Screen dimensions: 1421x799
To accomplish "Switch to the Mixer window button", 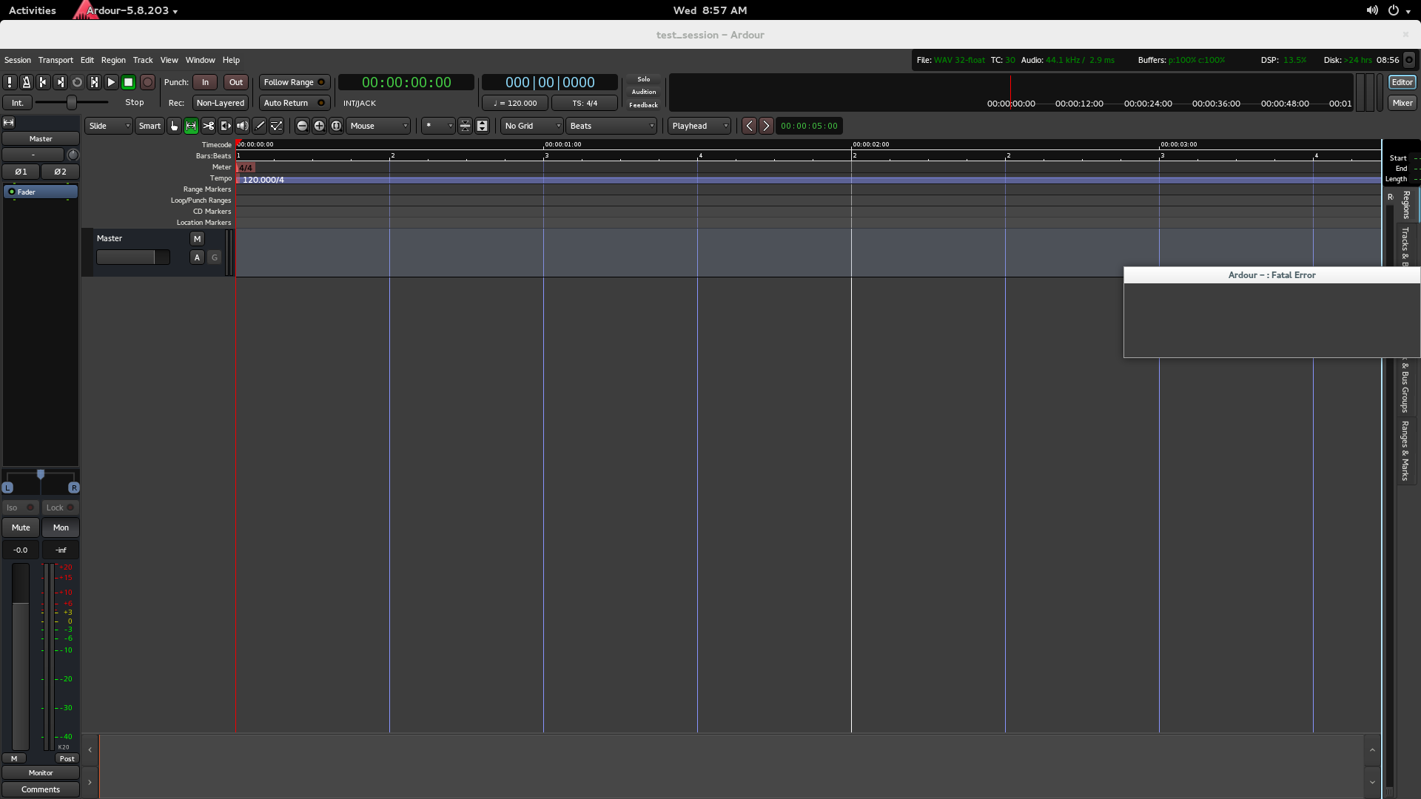I will click(1402, 103).
